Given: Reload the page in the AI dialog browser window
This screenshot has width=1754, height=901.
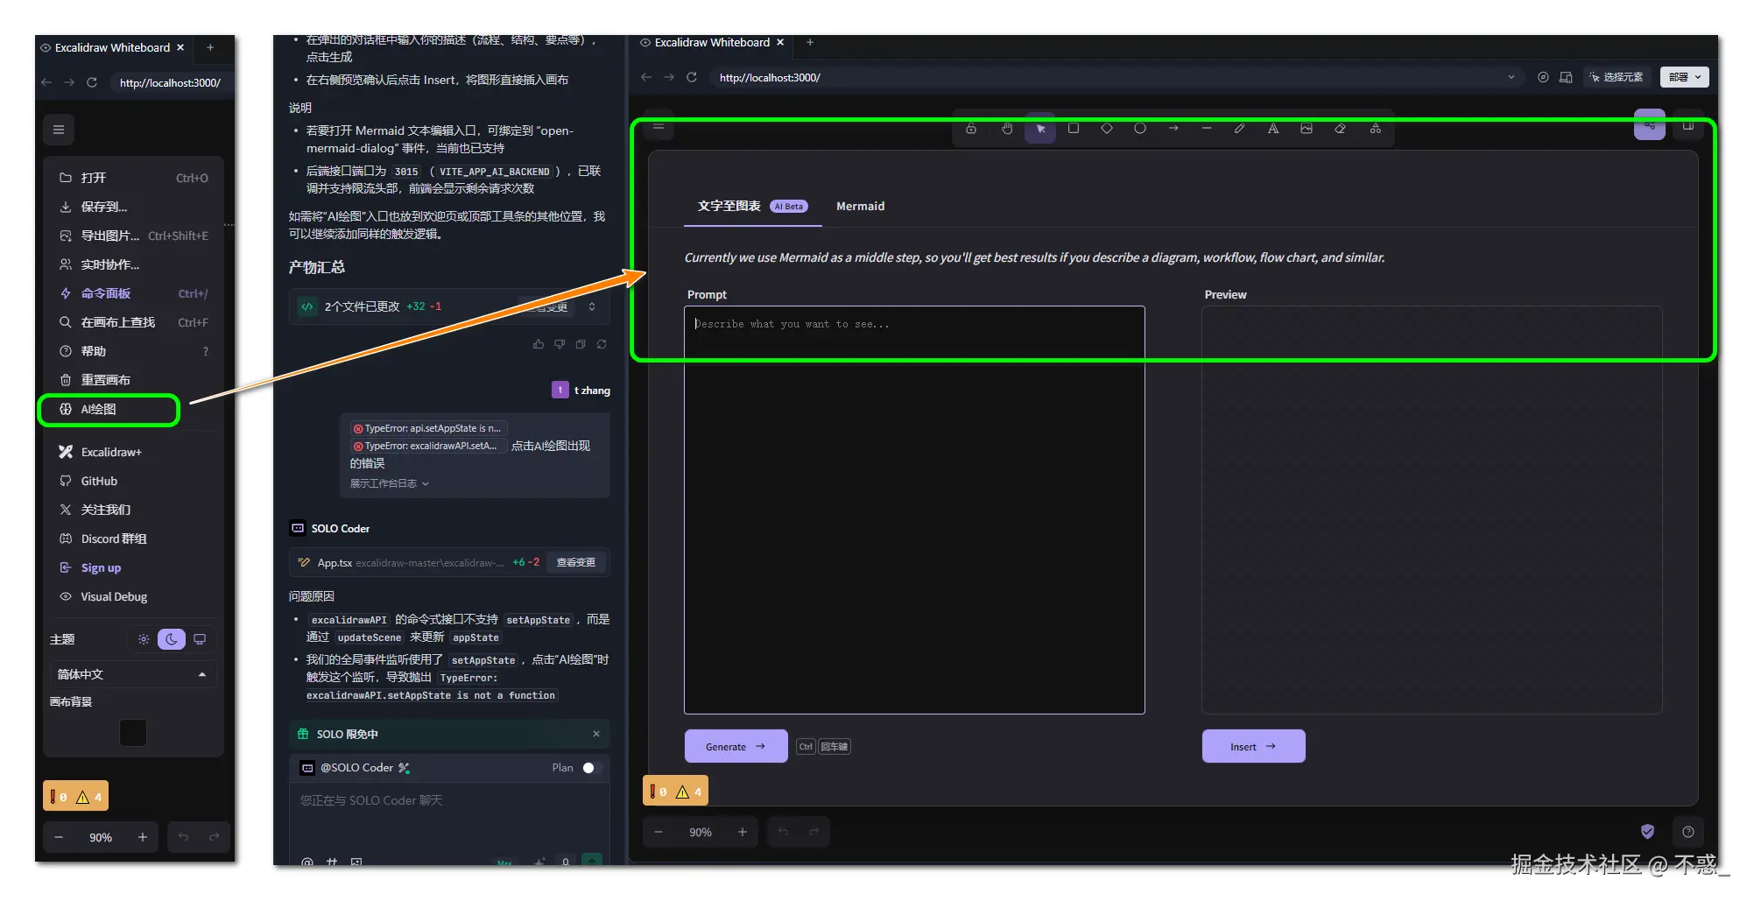Looking at the screenshot, I should pos(692,77).
